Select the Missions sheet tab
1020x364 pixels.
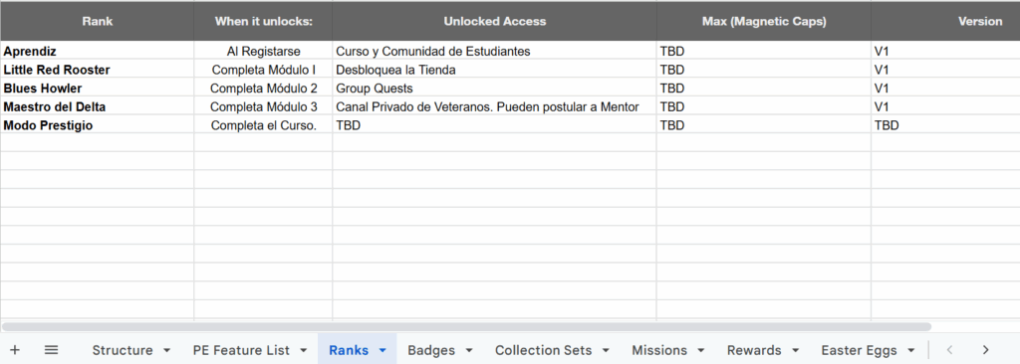coord(659,350)
